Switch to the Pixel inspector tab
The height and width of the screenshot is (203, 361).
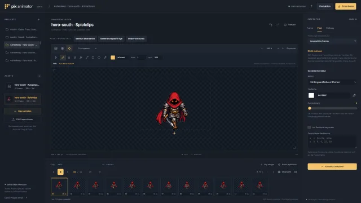coord(320,28)
